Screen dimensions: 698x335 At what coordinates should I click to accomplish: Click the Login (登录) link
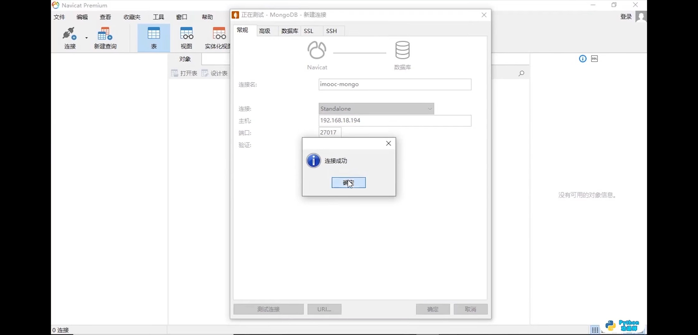626,17
